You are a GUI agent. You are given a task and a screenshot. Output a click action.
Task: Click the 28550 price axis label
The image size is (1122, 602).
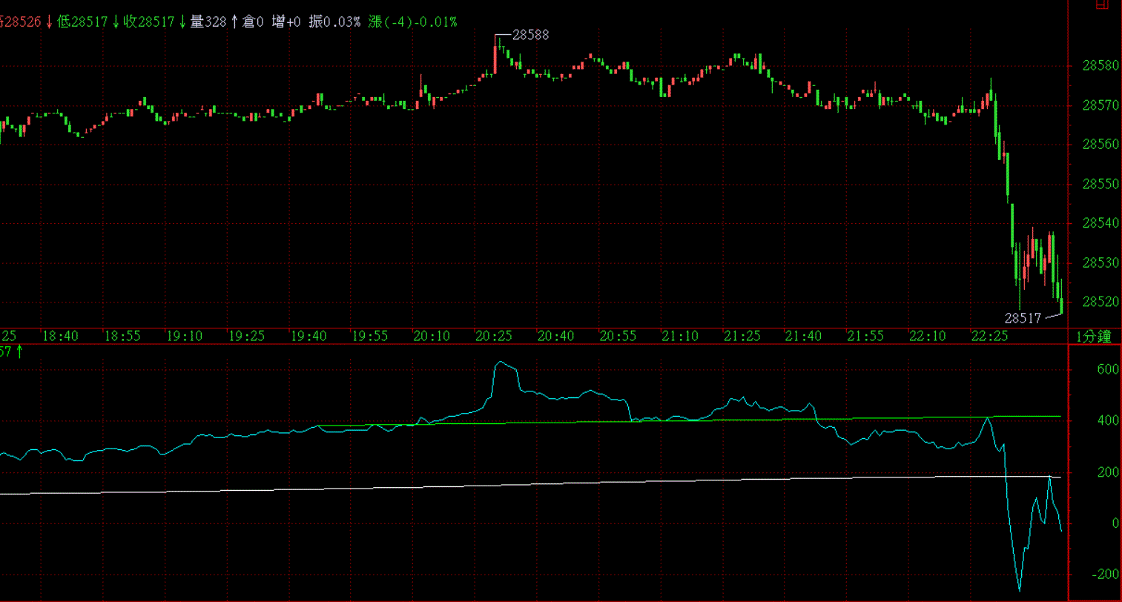[x=1100, y=184]
